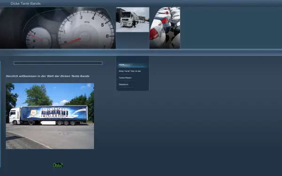The height and width of the screenshot is (176, 282).
Task: Click the team picture on the truck trailer
Action: pyautogui.click(x=55, y=113)
